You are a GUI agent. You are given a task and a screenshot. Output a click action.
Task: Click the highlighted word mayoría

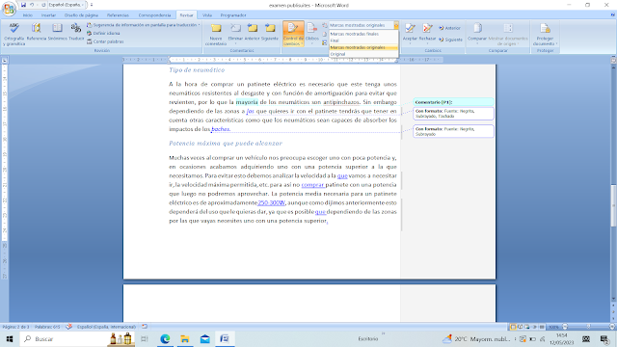[x=247, y=102]
